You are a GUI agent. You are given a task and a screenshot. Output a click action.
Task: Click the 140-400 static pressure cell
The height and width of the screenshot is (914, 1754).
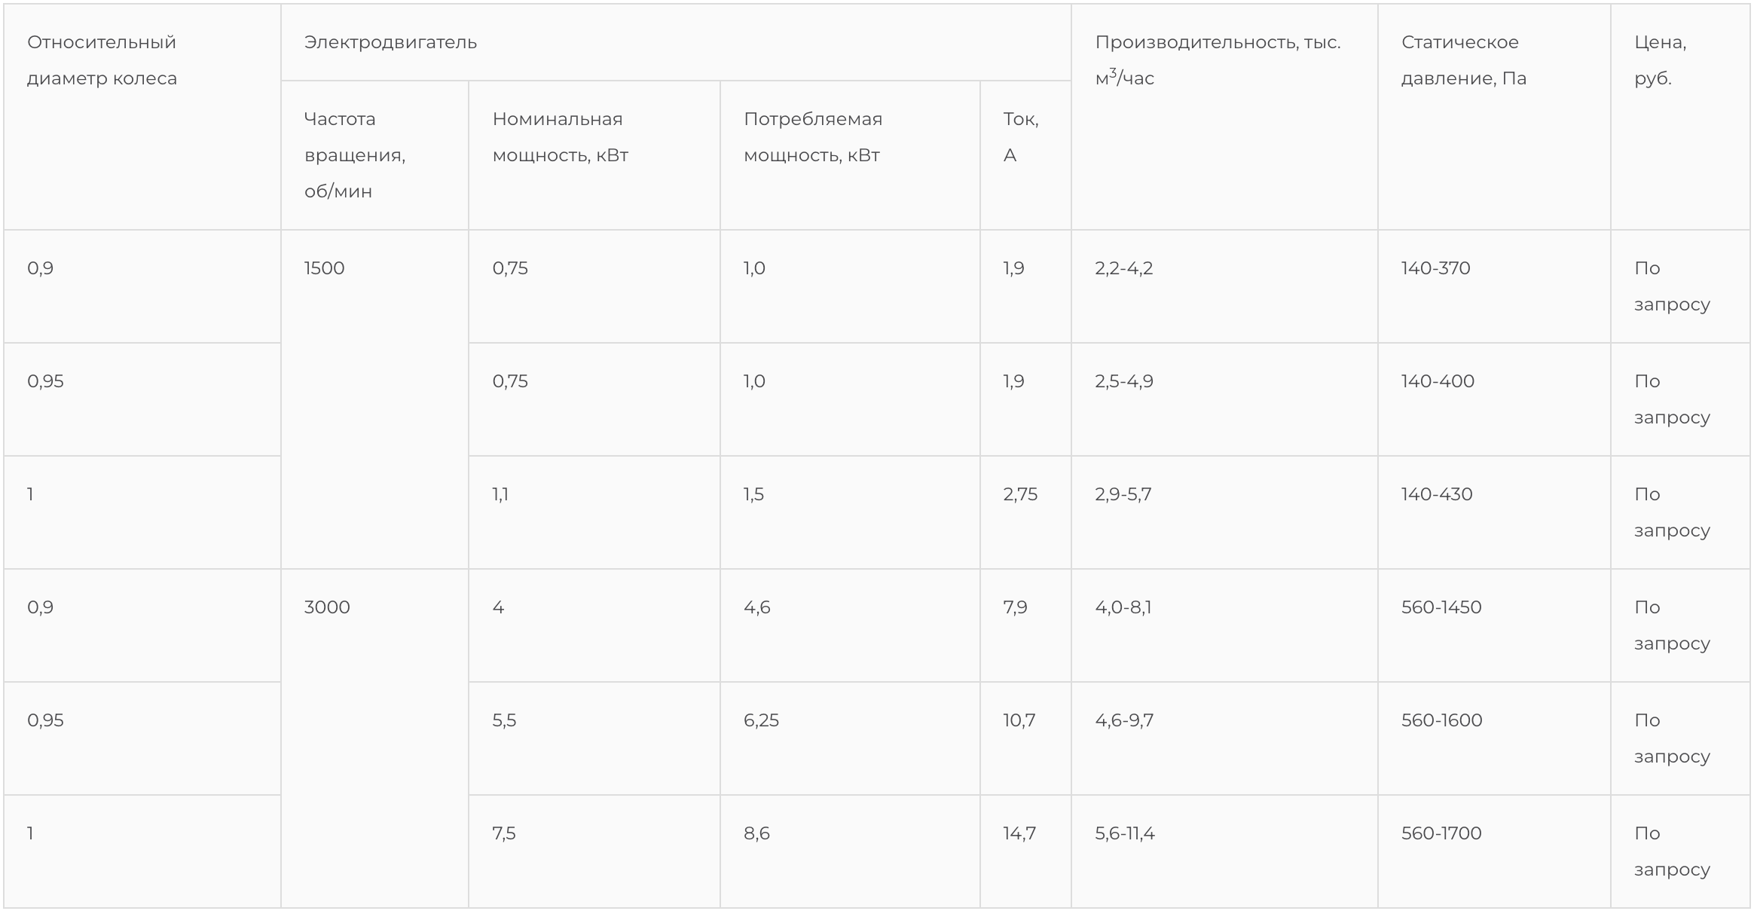[x=1438, y=381]
